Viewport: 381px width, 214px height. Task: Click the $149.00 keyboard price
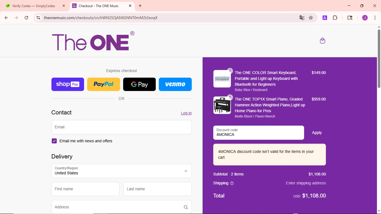[319, 73]
